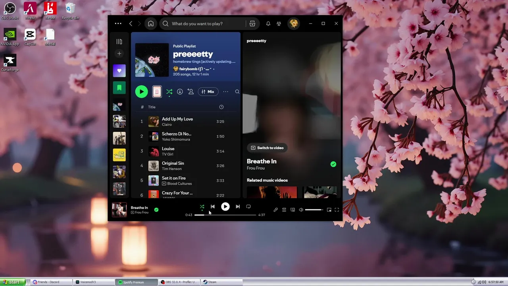Screen dimensions: 508x286
Task: Open the Friend Activity icon
Action: (279, 23)
